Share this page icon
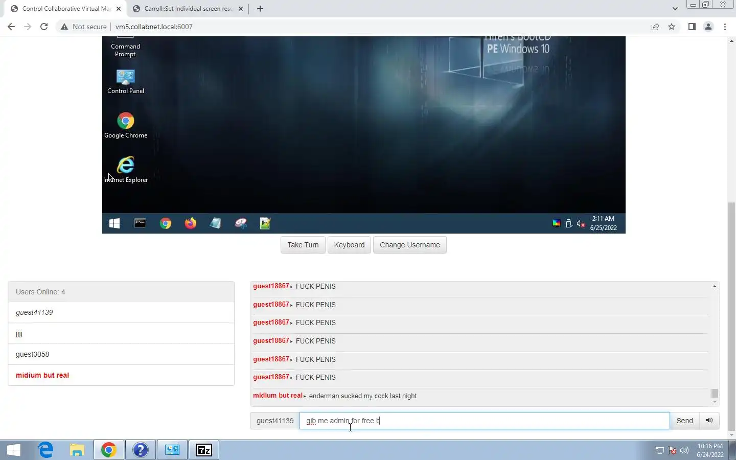The height and width of the screenshot is (460, 736). click(655, 27)
